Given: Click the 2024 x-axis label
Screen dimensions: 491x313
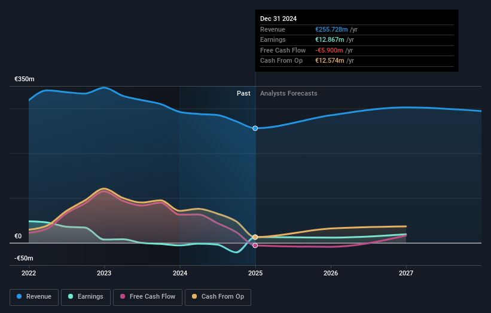Looking at the screenshot, I should [x=180, y=273].
